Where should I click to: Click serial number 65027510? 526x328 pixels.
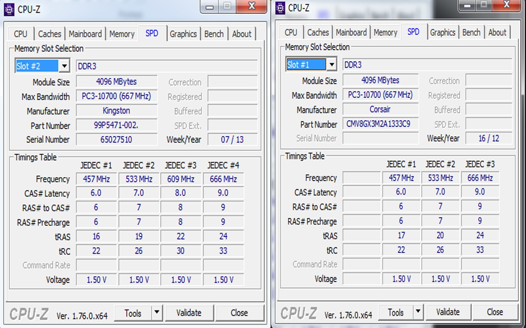click(x=116, y=140)
